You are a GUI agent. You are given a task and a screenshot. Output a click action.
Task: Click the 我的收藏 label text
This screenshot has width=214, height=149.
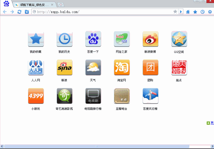[x=36, y=52]
